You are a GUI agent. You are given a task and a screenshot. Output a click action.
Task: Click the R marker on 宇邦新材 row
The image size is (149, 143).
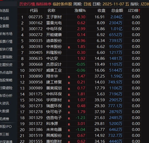tap(69, 101)
